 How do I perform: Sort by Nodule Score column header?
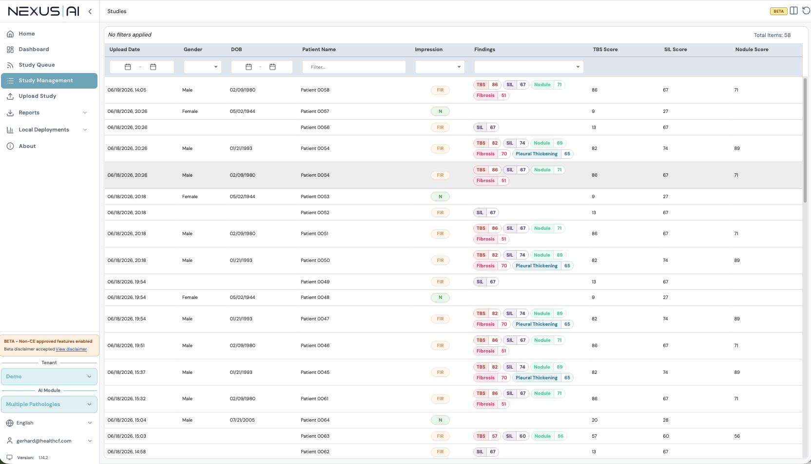[x=752, y=50]
